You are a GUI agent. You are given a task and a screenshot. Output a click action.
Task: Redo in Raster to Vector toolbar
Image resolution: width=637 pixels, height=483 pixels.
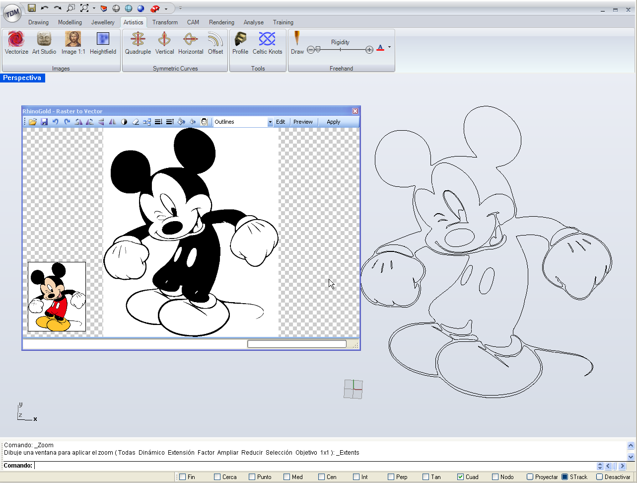(67, 122)
